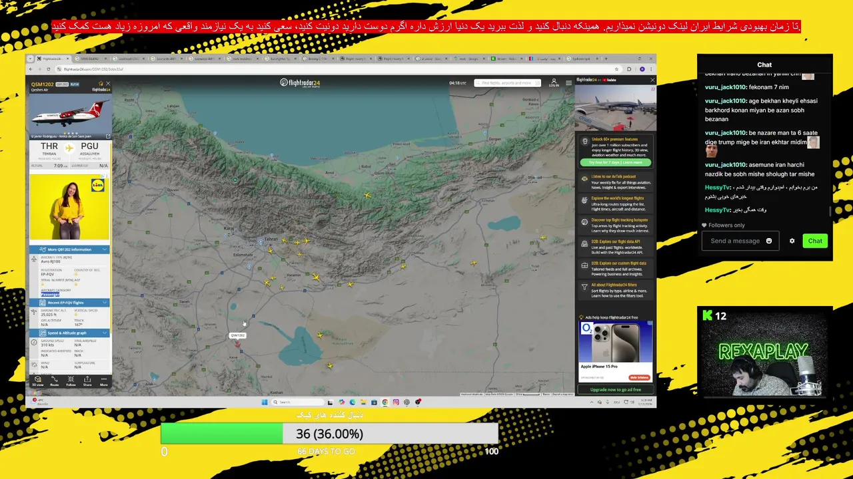The height and width of the screenshot is (479, 853).
Task: Follow the selected aircraft
Action: [71, 381]
